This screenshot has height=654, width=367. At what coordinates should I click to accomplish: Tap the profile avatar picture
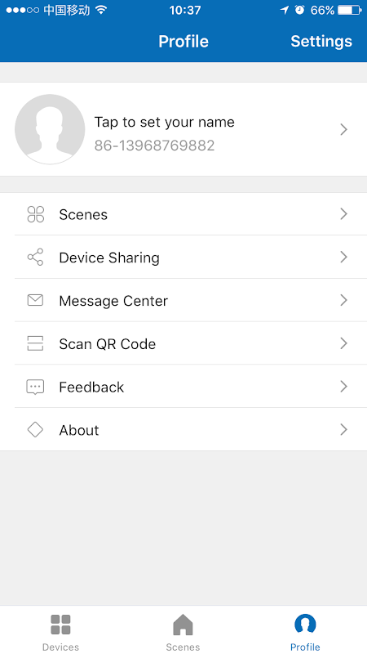50,129
